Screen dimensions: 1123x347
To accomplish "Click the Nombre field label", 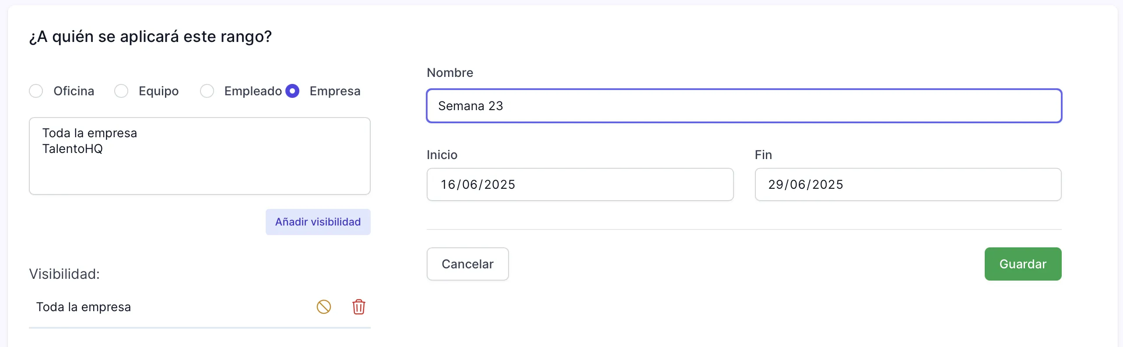I will click(x=450, y=73).
